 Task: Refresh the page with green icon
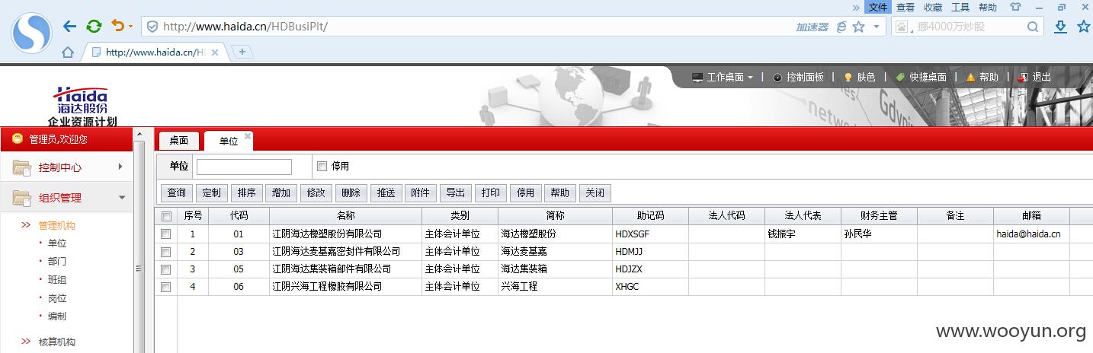click(94, 27)
